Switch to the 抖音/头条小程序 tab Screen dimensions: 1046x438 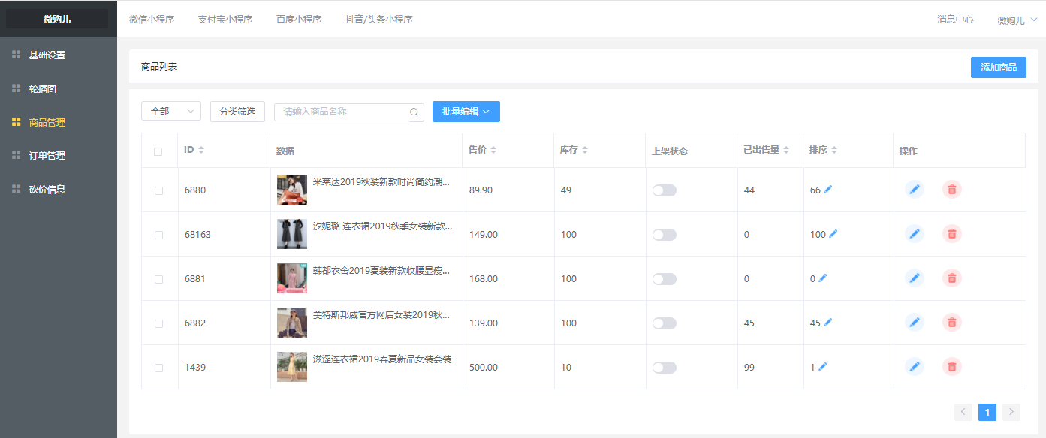[x=379, y=19]
